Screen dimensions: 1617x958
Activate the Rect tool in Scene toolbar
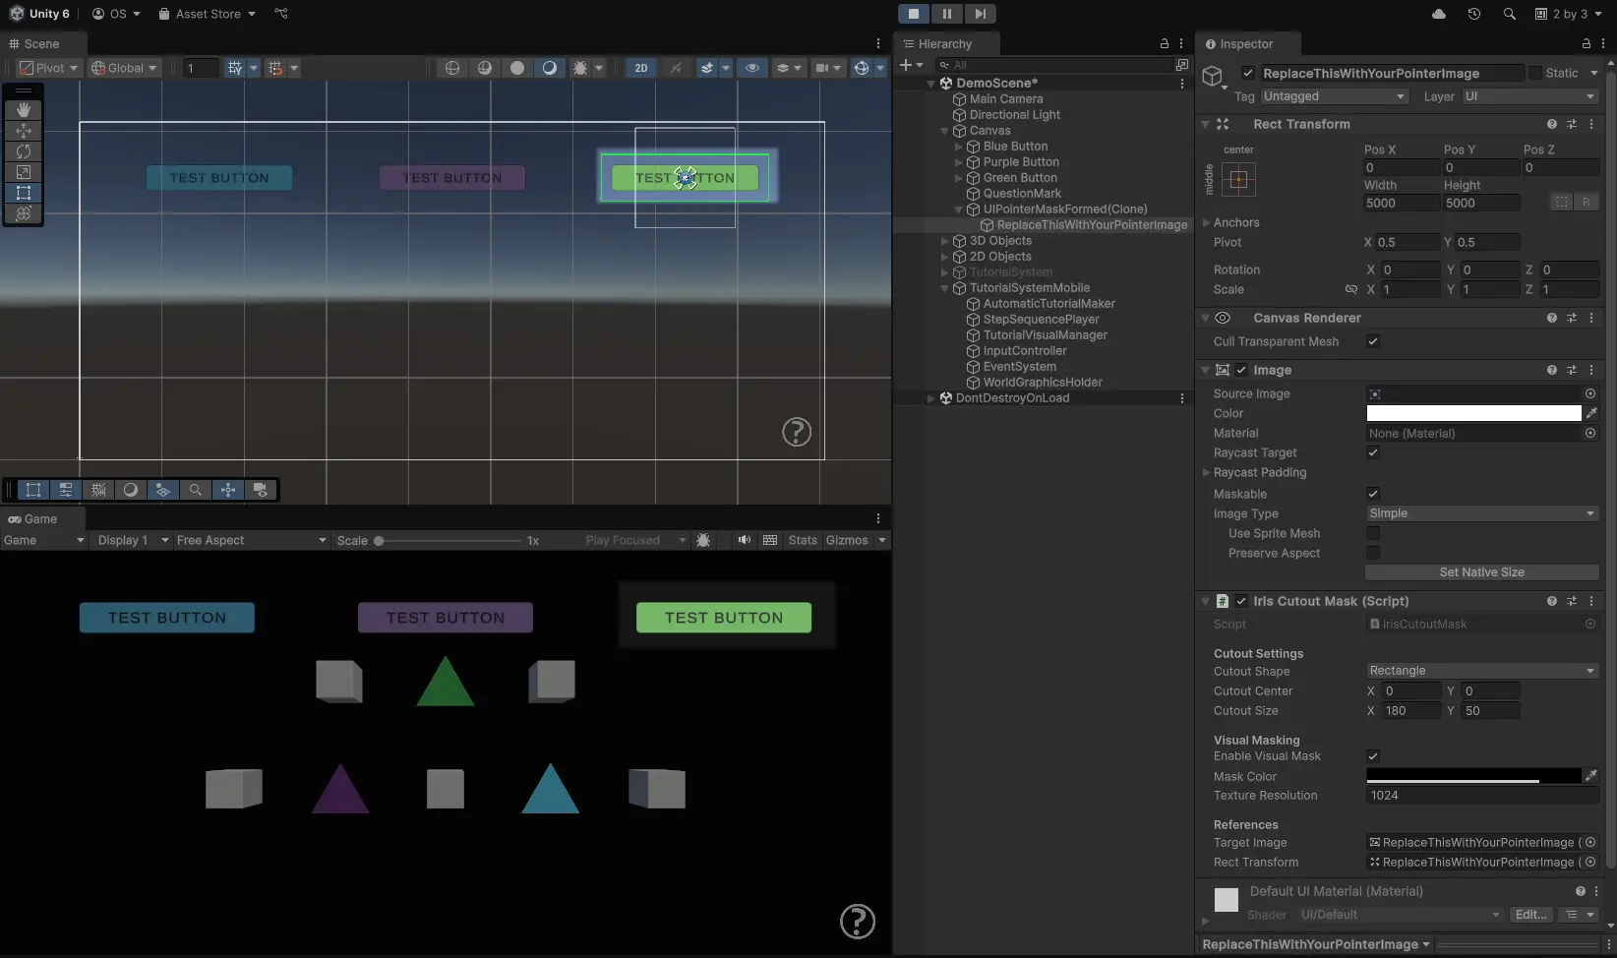click(24, 193)
